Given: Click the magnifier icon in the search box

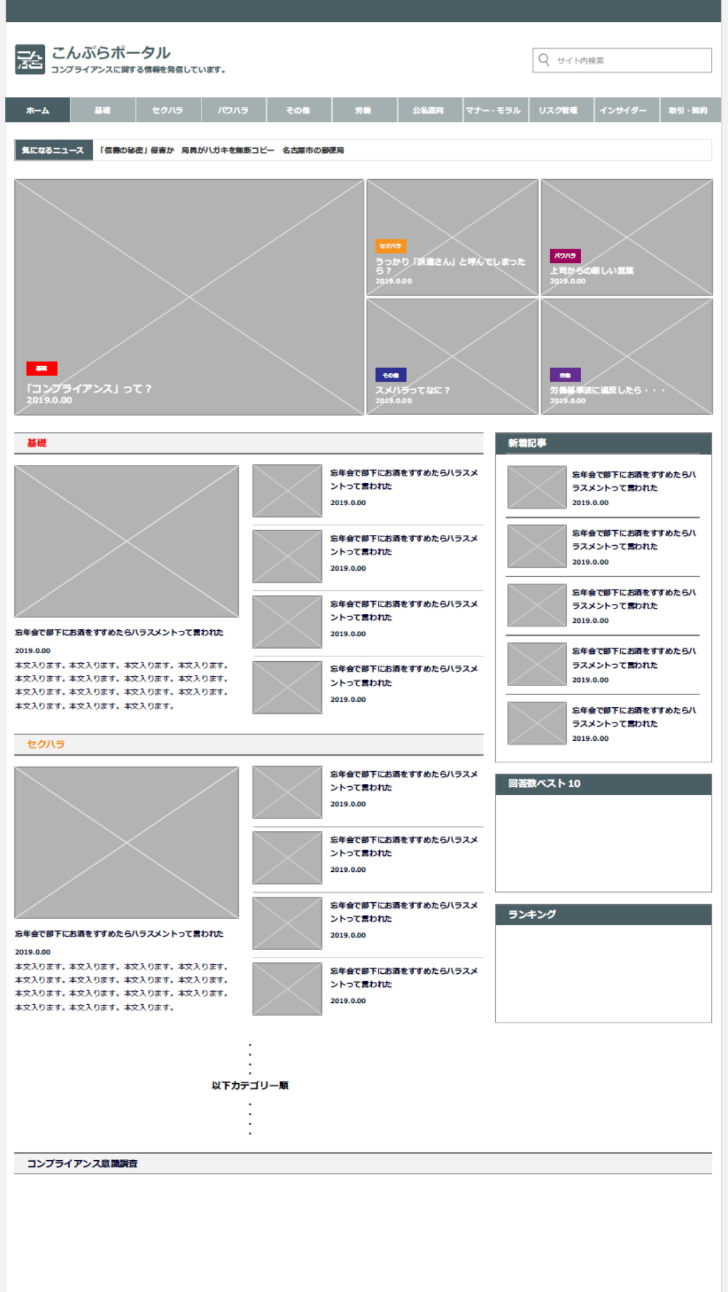Looking at the screenshot, I should [x=544, y=60].
